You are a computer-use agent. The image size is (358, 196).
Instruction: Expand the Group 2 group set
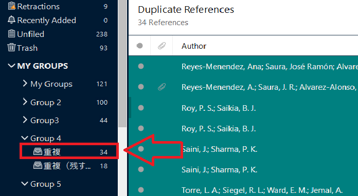click(x=25, y=102)
